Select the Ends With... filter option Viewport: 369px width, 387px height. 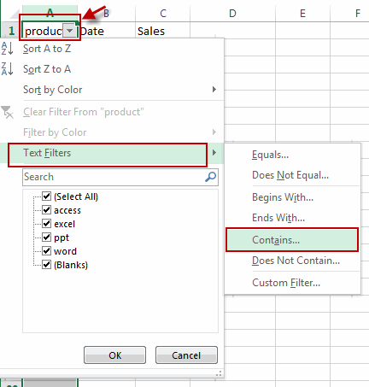pos(292,218)
